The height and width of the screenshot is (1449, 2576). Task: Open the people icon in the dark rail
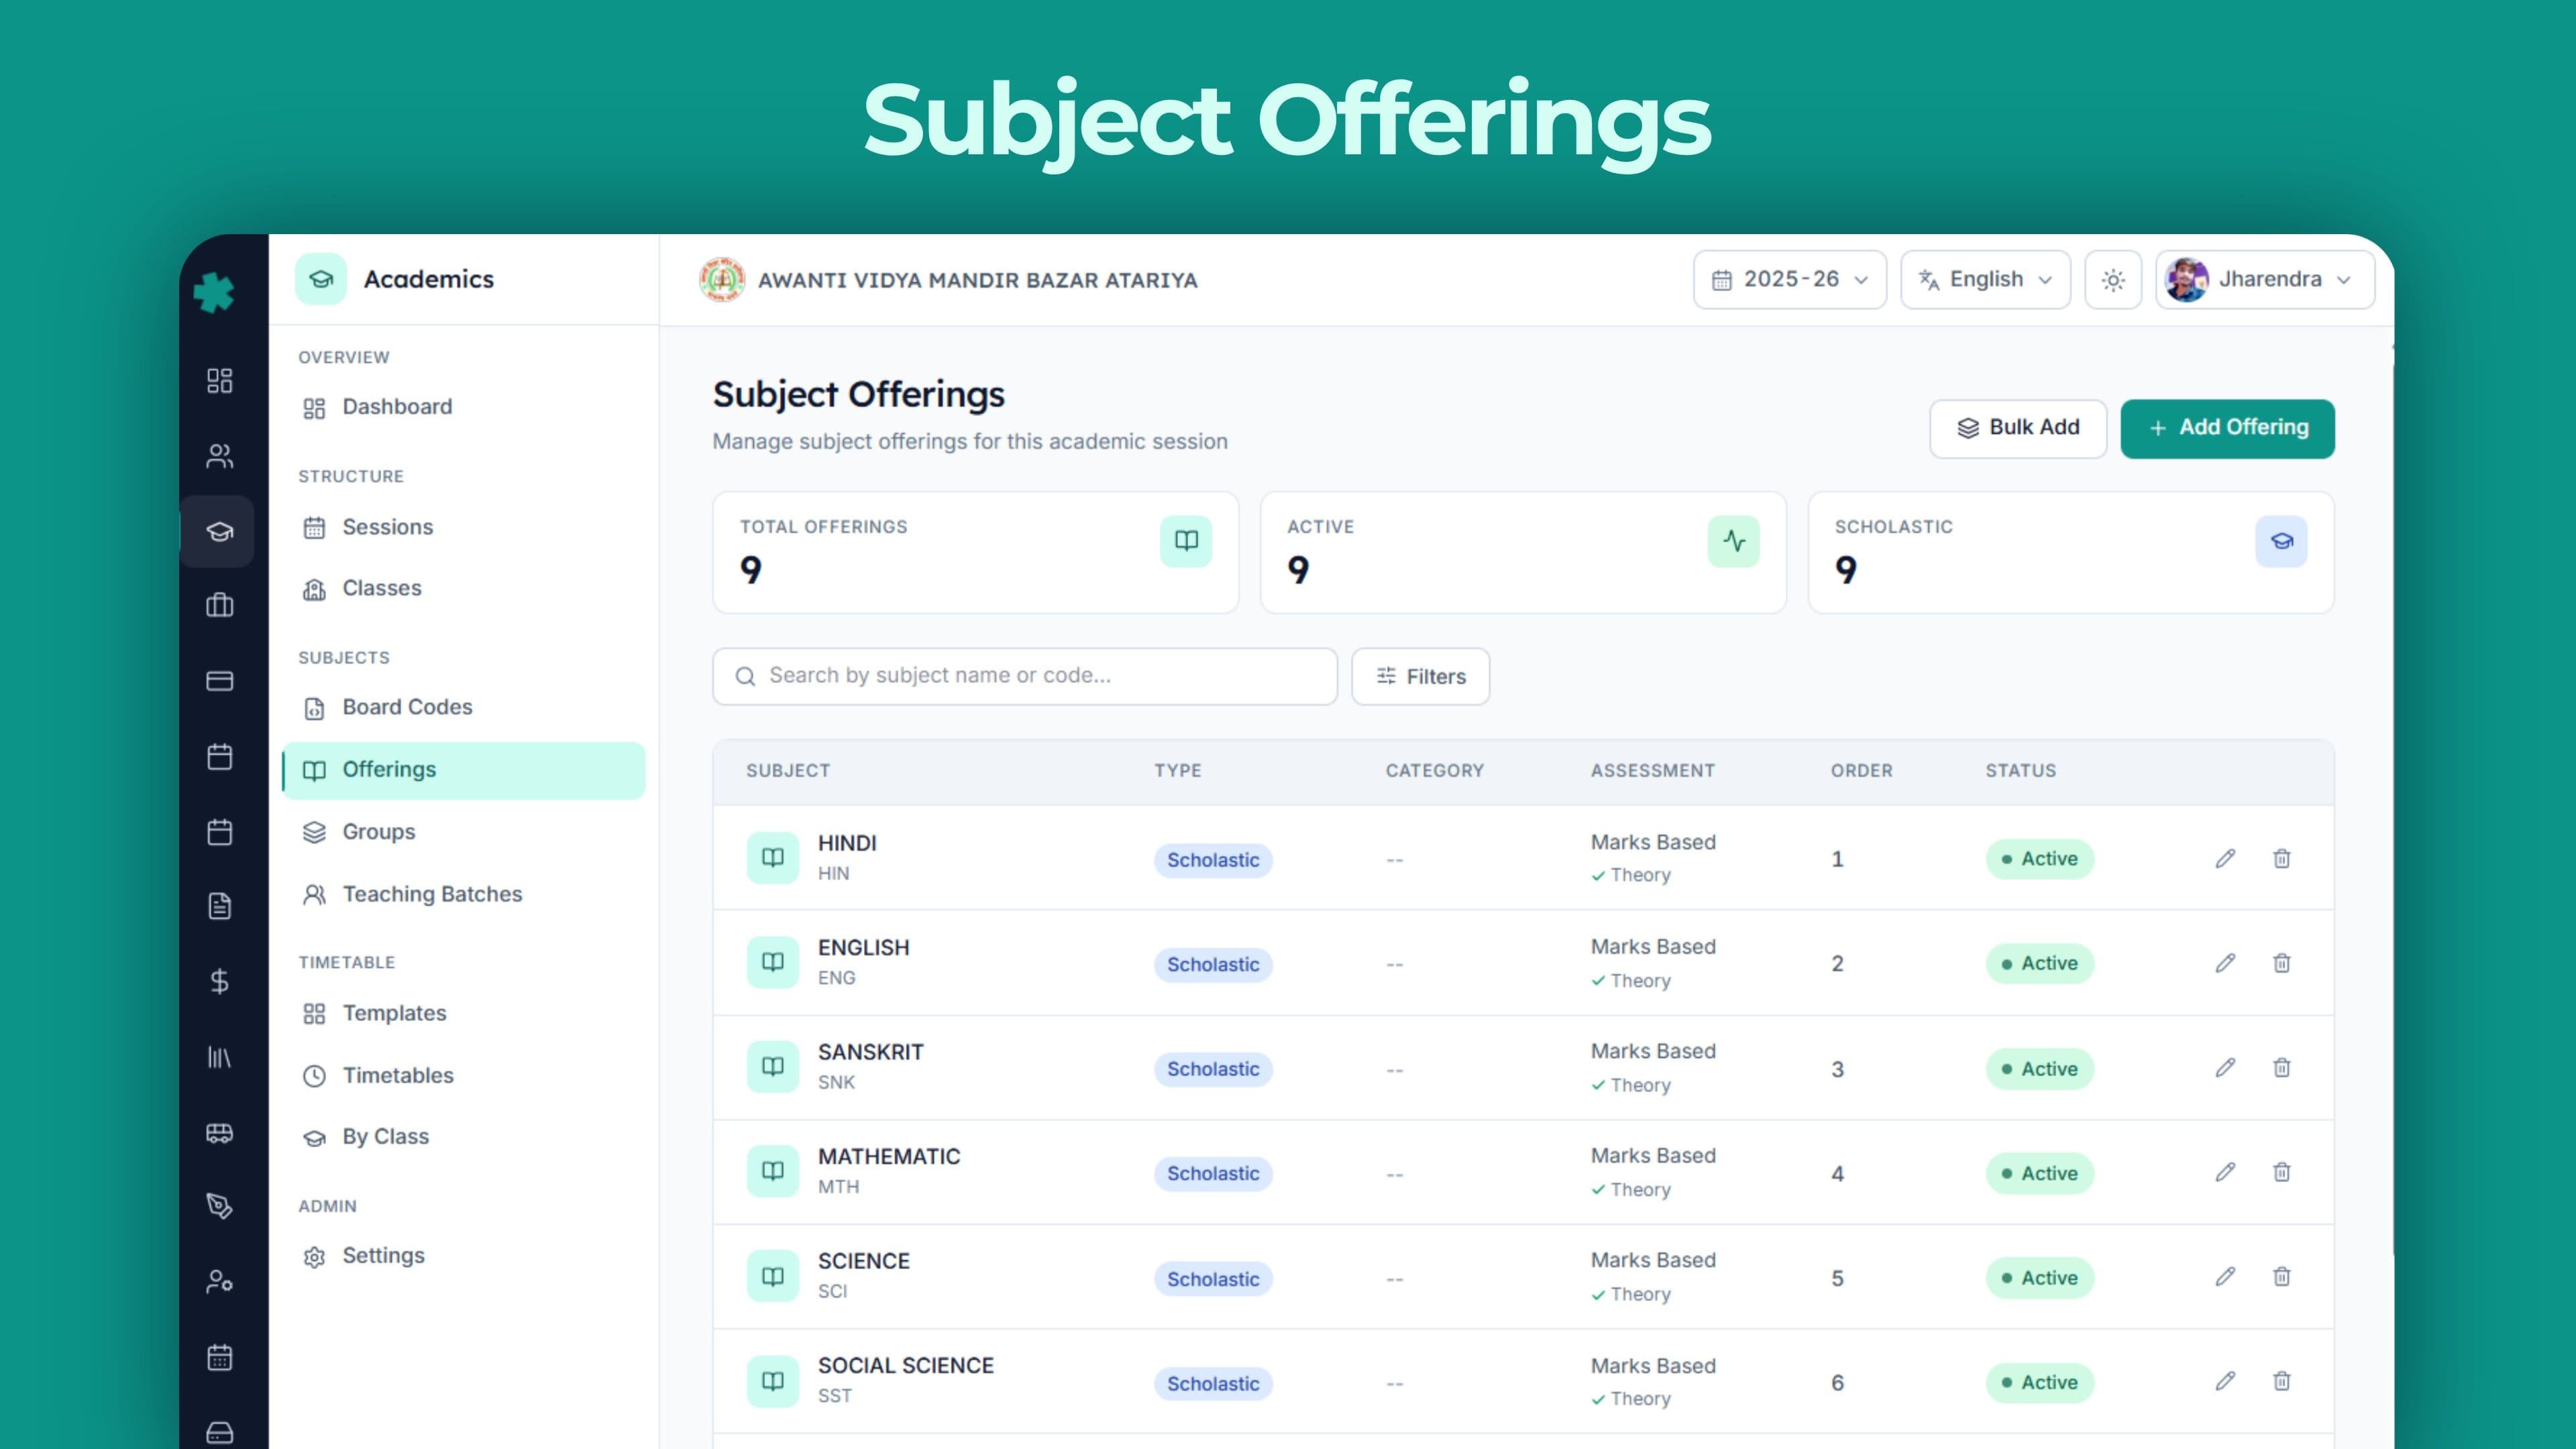click(219, 456)
